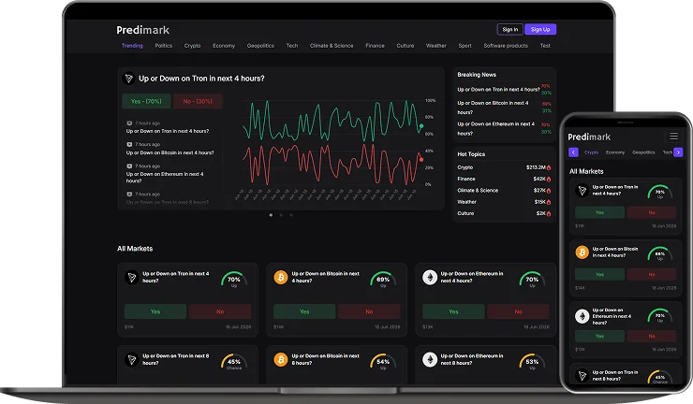Select the second carousel dot below the chart
The width and height of the screenshot is (693, 404).
click(281, 215)
